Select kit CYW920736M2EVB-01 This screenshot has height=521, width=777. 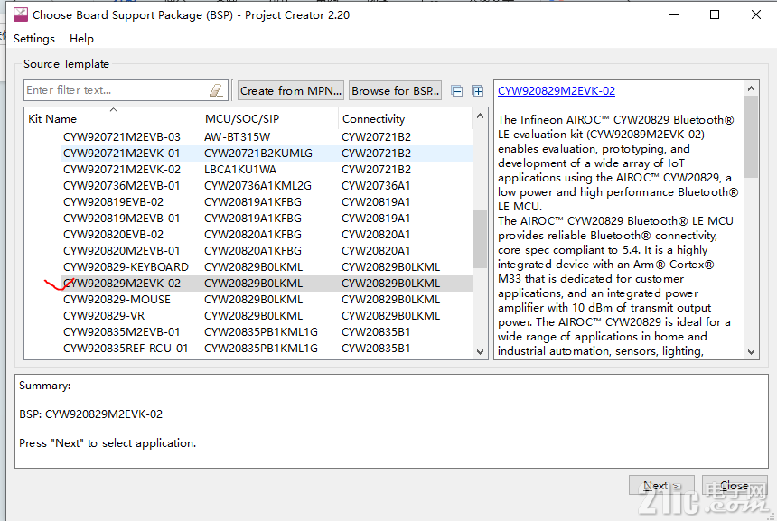tap(121, 186)
